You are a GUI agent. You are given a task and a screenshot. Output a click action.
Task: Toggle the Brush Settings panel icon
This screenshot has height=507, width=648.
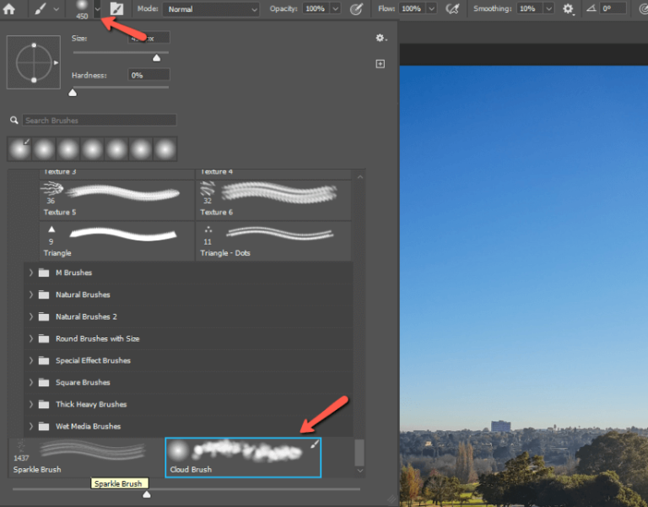coord(117,8)
